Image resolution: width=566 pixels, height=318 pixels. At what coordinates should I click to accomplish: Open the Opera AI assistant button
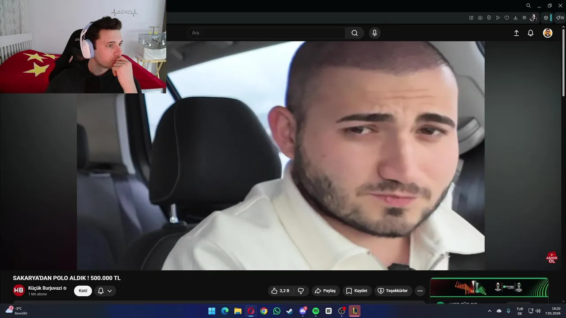(560, 18)
